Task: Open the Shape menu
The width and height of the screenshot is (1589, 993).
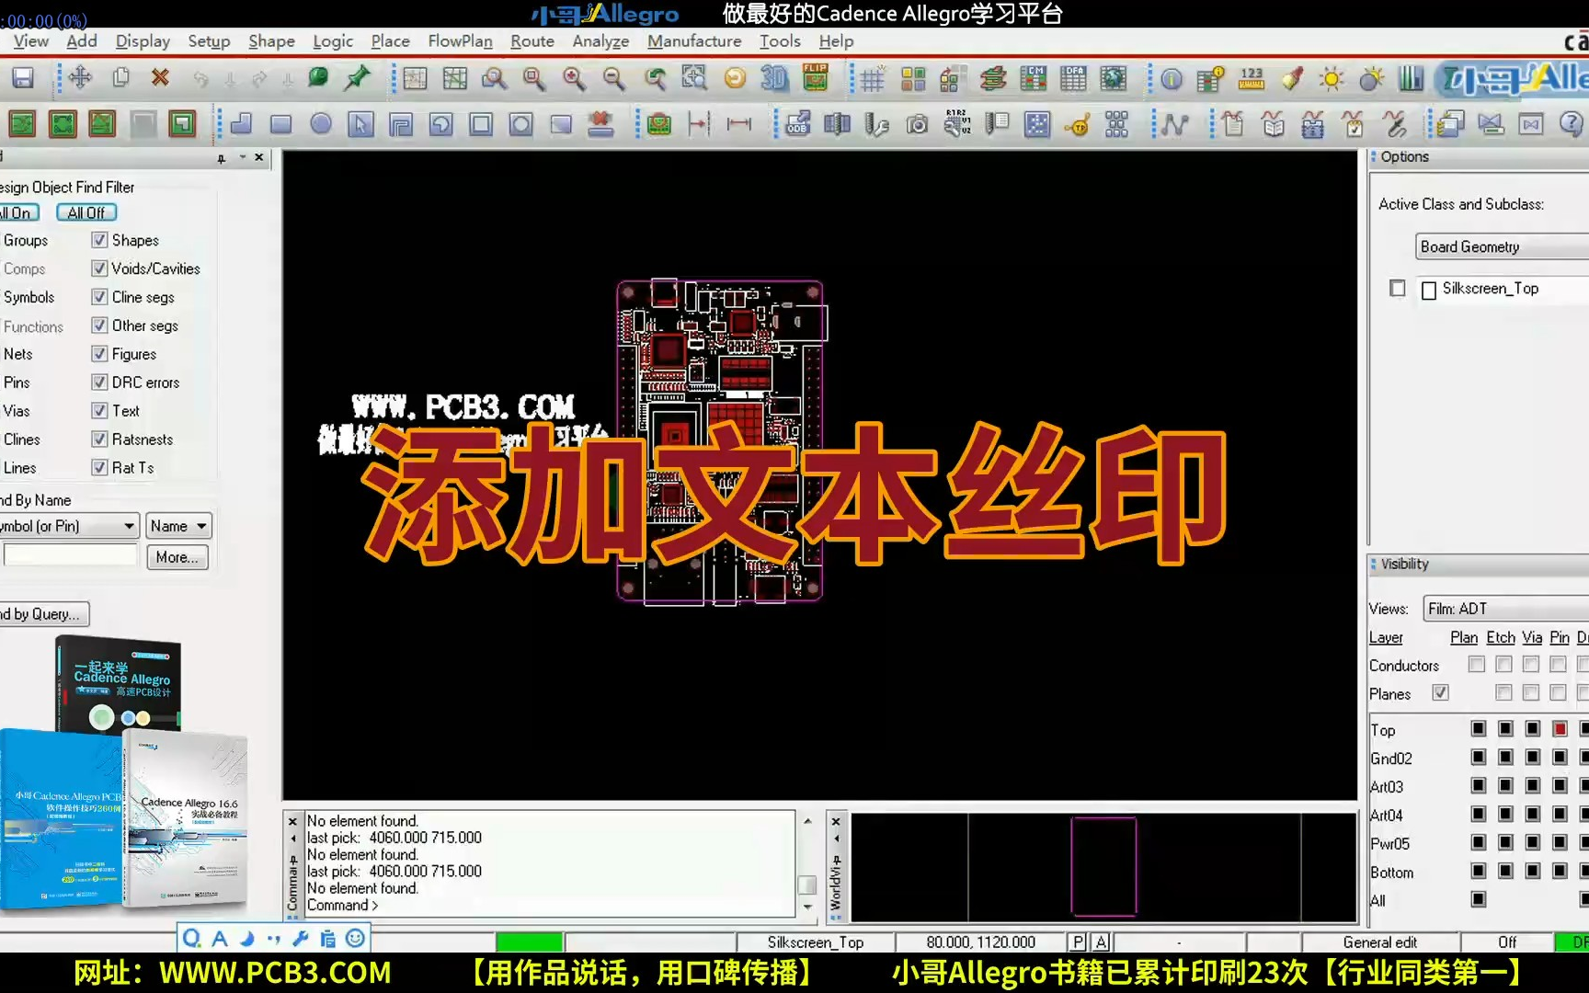Action: tap(271, 41)
